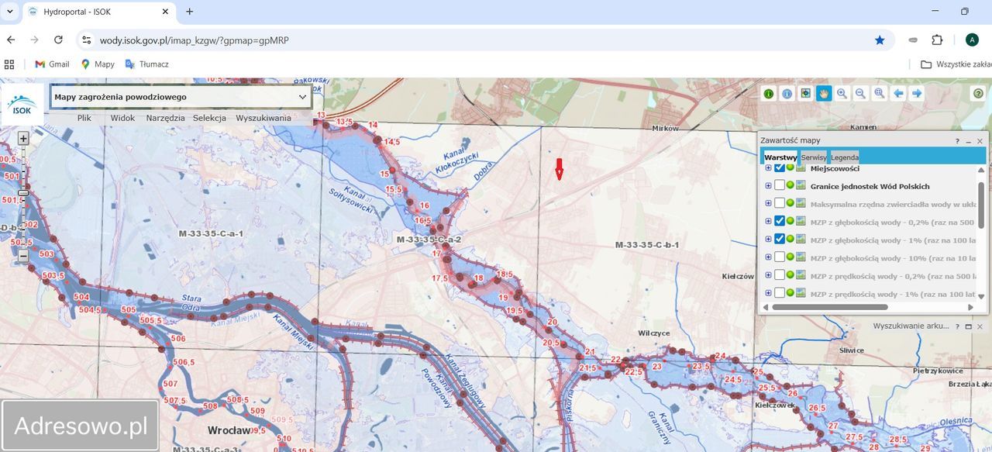Enable Maksymalna rzędna zwierciadła wody layer
The height and width of the screenshot is (452, 992).
(780, 203)
